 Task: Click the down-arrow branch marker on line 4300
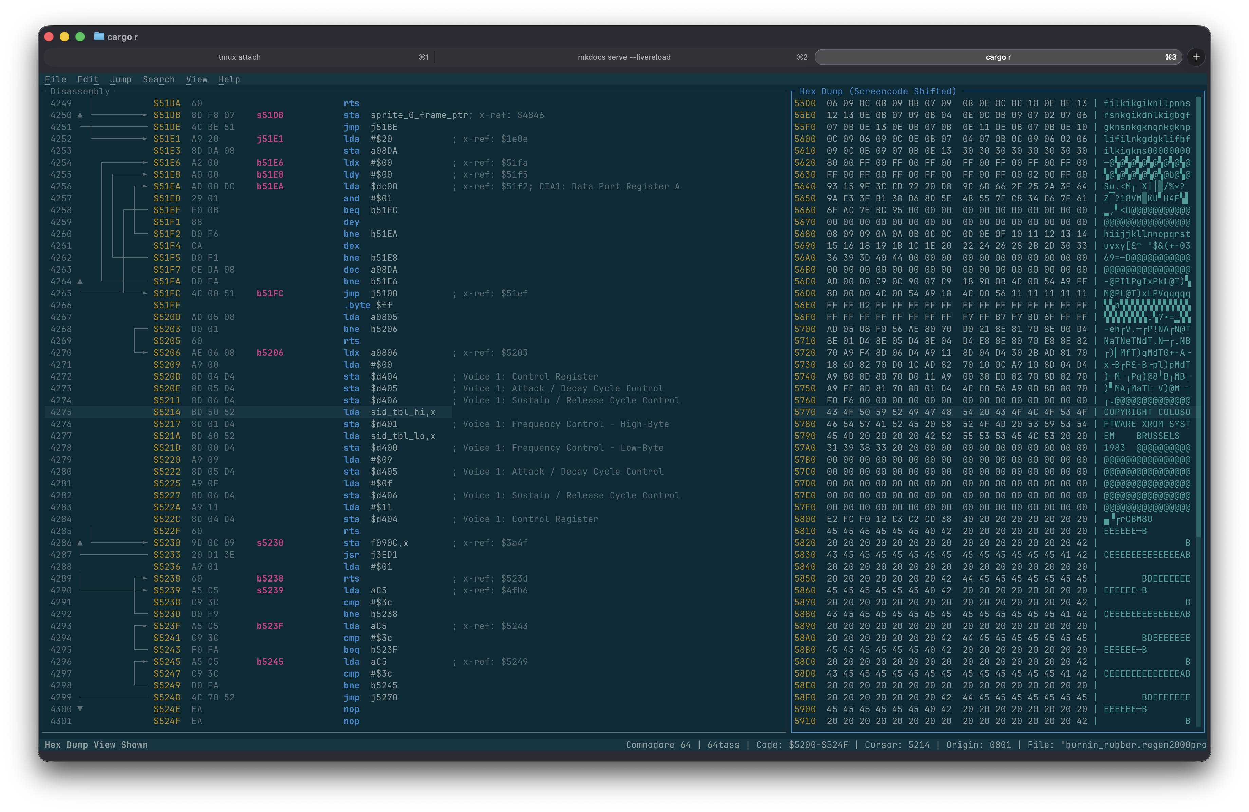tap(80, 709)
